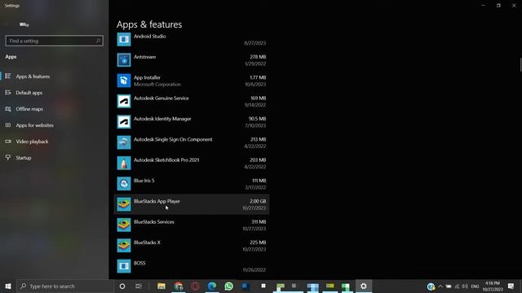Image resolution: width=522 pixels, height=293 pixels.
Task: Open the taskbar clock and date
Action: pos(493,286)
